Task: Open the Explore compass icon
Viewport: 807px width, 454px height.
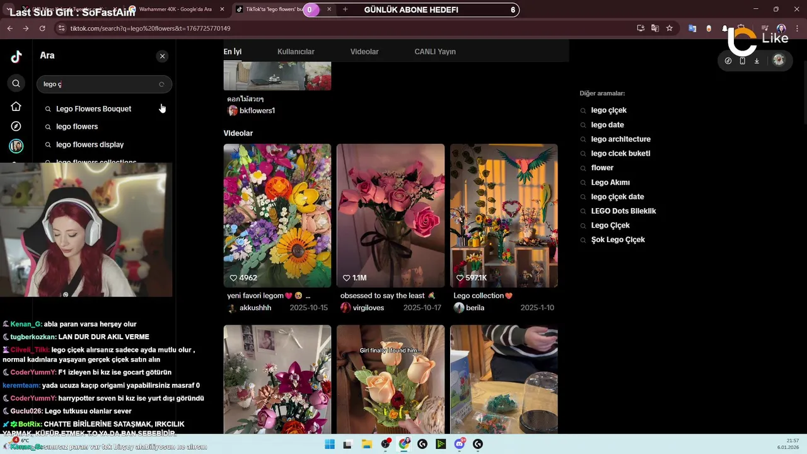Action: (16, 127)
